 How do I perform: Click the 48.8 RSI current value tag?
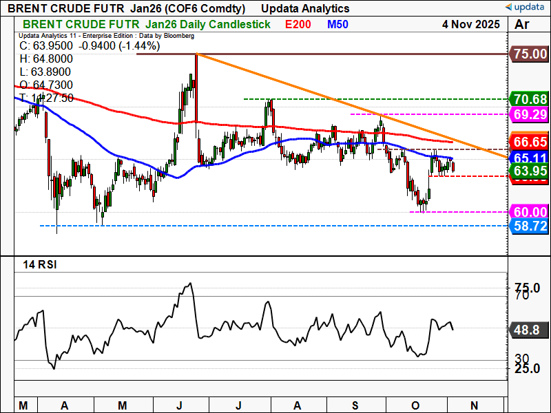528,330
